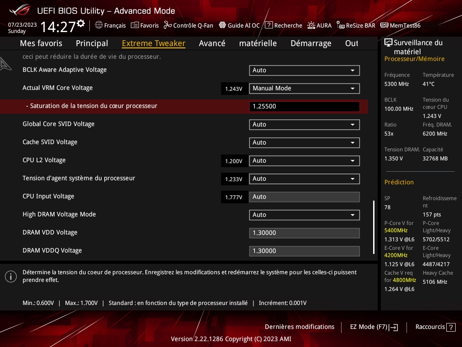Go to the Démarrage tab

311,43
